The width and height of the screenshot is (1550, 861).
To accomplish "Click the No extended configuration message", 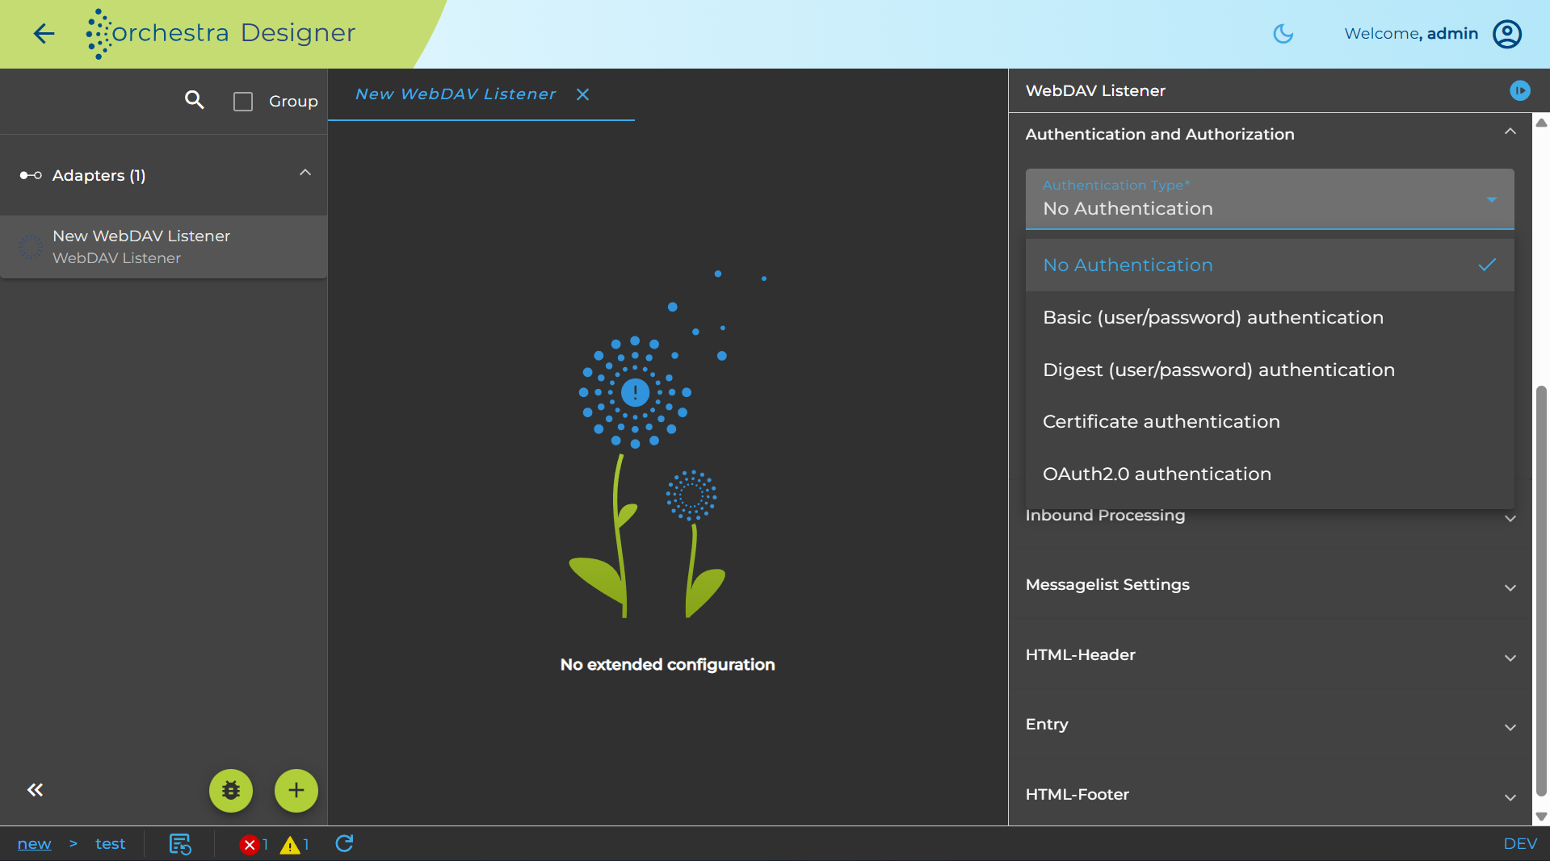I will [667, 665].
